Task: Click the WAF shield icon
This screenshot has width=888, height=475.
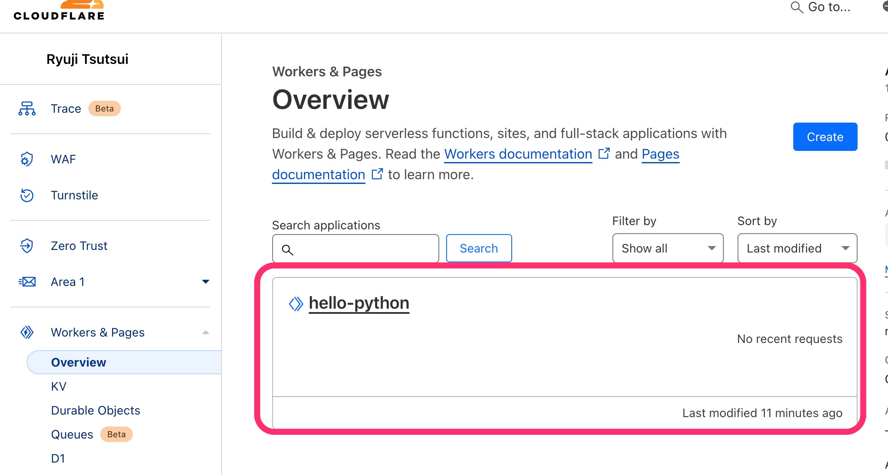Action: (27, 159)
